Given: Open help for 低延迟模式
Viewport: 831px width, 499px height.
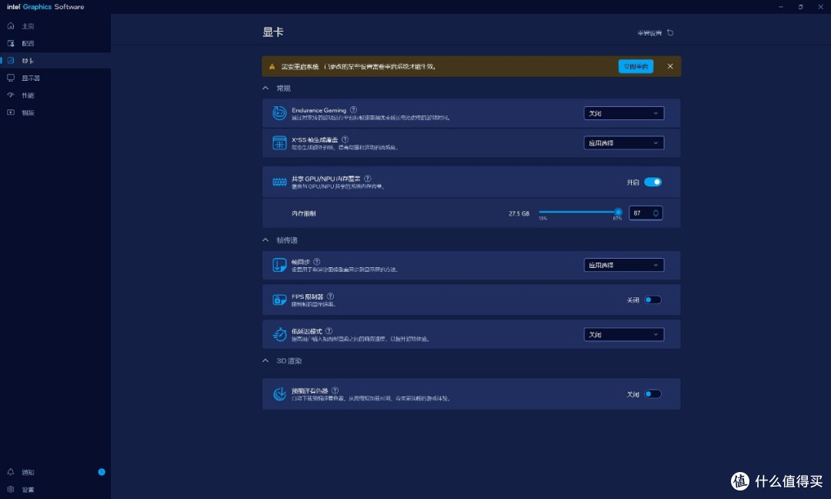Looking at the screenshot, I should 329,331.
